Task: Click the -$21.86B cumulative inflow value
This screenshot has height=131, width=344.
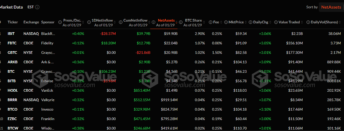Action: pos(143,53)
